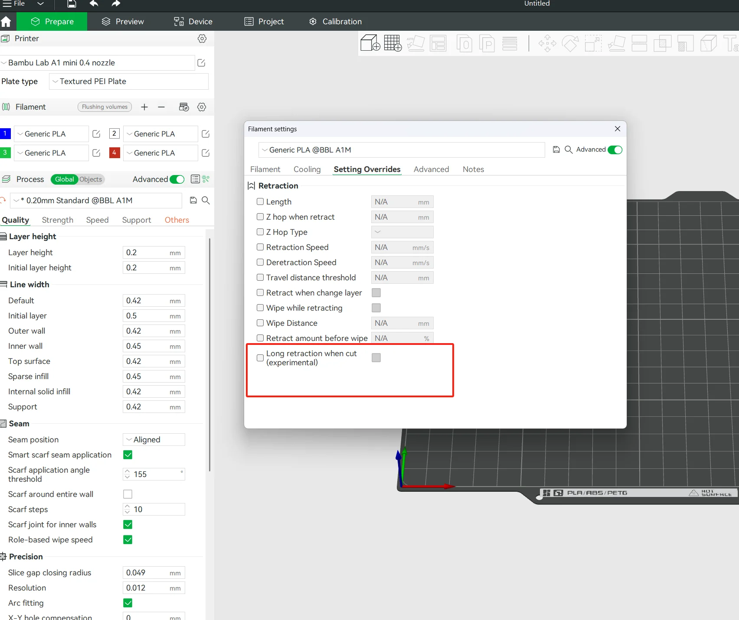Screen dimensions: 739x620
Task: Edit filament 2 Generic PLA preset
Action: click(x=206, y=134)
